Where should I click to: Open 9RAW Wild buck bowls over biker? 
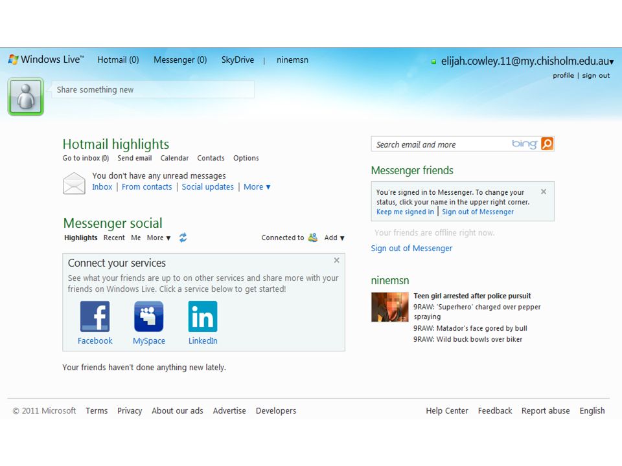point(468,339)
